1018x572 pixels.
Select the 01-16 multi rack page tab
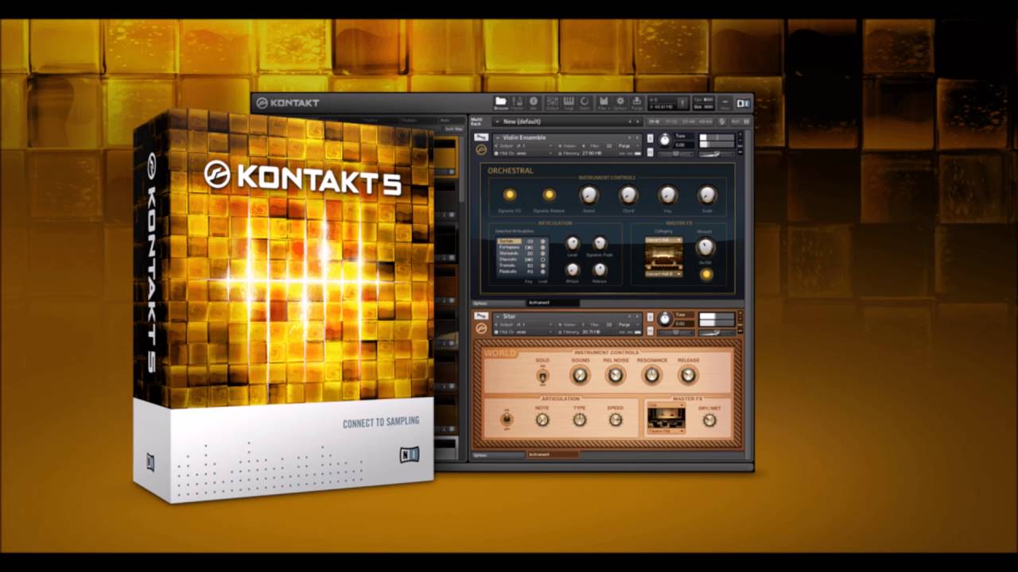(x=654, y=122)
